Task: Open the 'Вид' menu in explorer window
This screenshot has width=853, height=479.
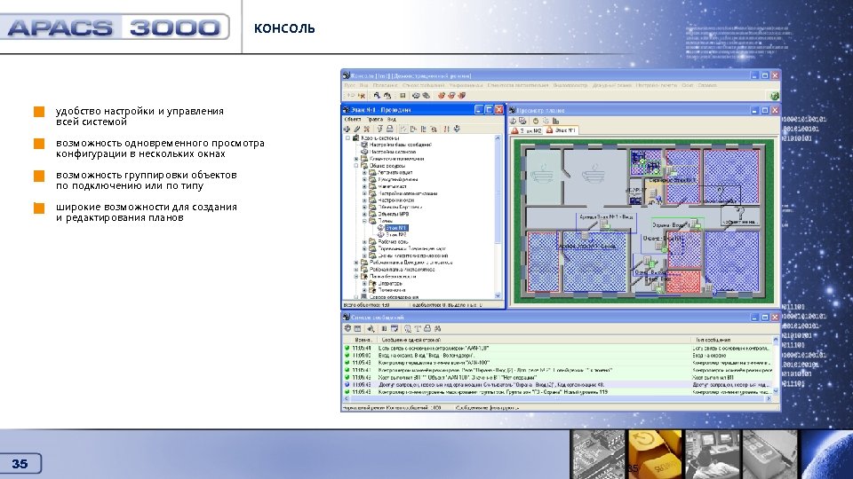Action: (392, 120)
